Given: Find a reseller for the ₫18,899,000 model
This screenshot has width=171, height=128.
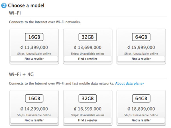Looking at the screenshot, I should 141,120.
